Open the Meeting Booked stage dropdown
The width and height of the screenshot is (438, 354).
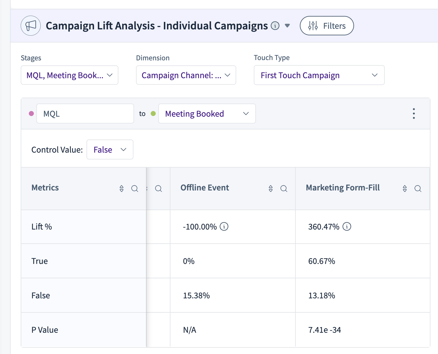click(x=207, y=114)
